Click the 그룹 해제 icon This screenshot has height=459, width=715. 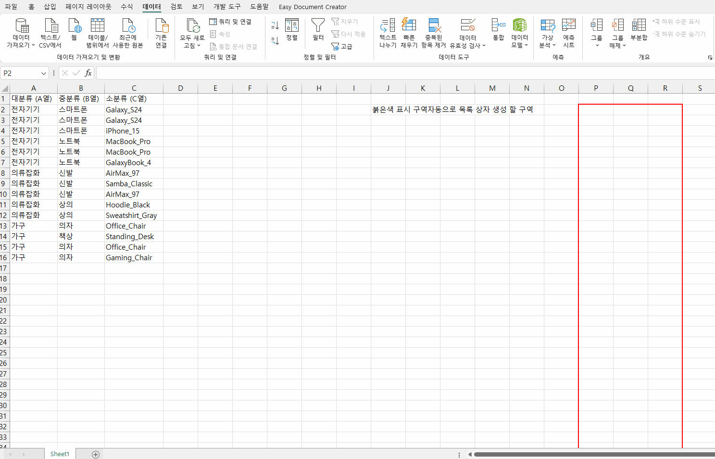[618, 25]
